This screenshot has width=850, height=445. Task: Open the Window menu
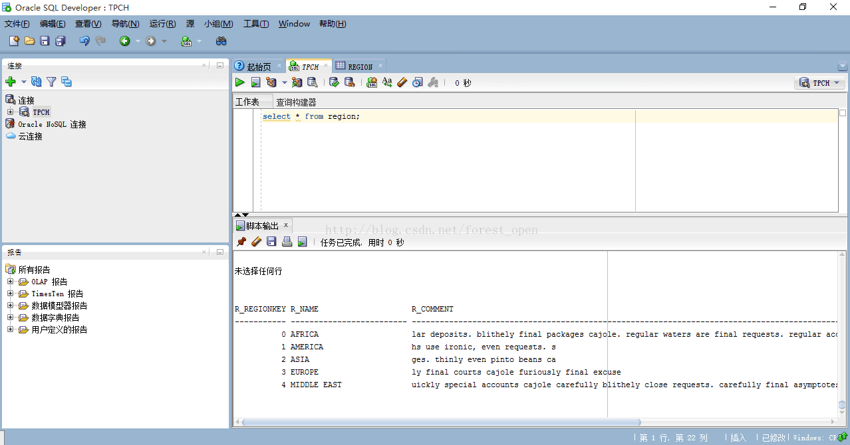[294, 24]
